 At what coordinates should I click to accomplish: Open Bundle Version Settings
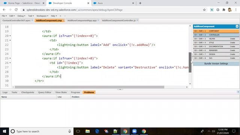[216, 63]
